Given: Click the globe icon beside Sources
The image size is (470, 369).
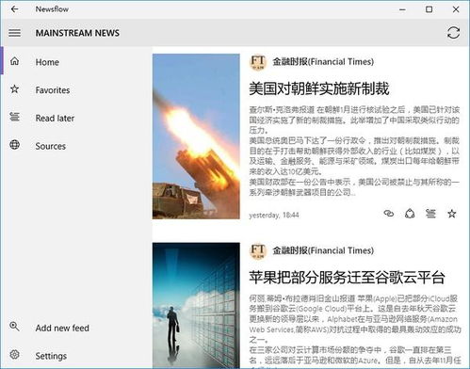Looking at the screenshot, I should pos(14,145).
